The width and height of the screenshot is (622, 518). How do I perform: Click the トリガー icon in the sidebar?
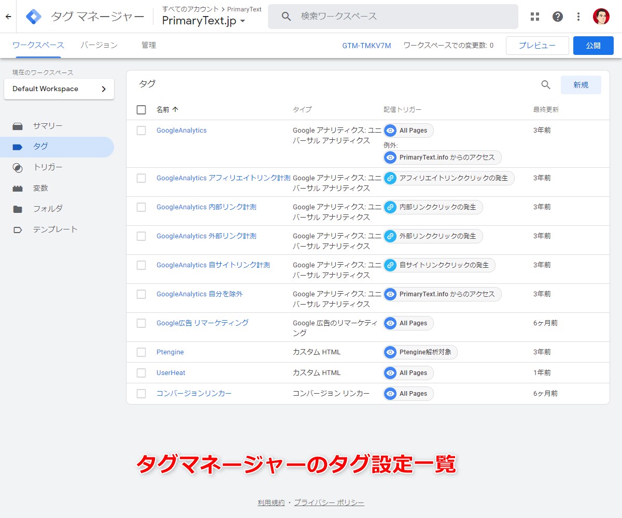coord(18,167)
